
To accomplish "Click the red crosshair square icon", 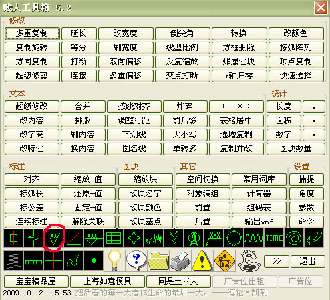I will 13,238.
